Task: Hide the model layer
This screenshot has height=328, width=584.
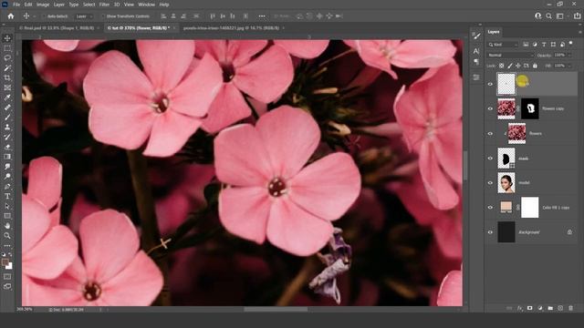Action: [x=490, y=182]
